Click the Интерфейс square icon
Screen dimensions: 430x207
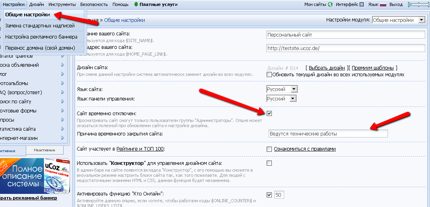361,4
